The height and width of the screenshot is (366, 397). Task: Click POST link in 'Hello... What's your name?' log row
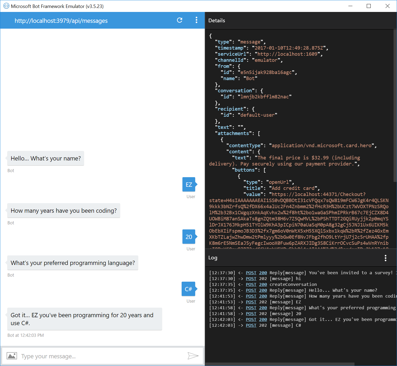[251, 290]
